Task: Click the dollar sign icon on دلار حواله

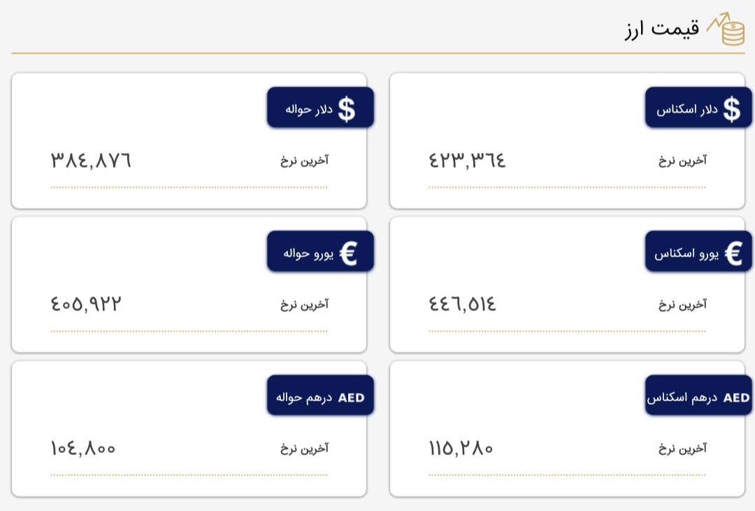Action: tap(347, 109)
